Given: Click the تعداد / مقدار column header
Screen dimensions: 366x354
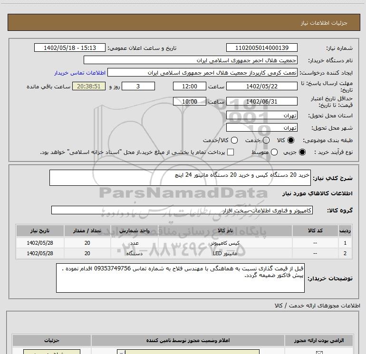Looking at the screenshot, I should [87, 230].
